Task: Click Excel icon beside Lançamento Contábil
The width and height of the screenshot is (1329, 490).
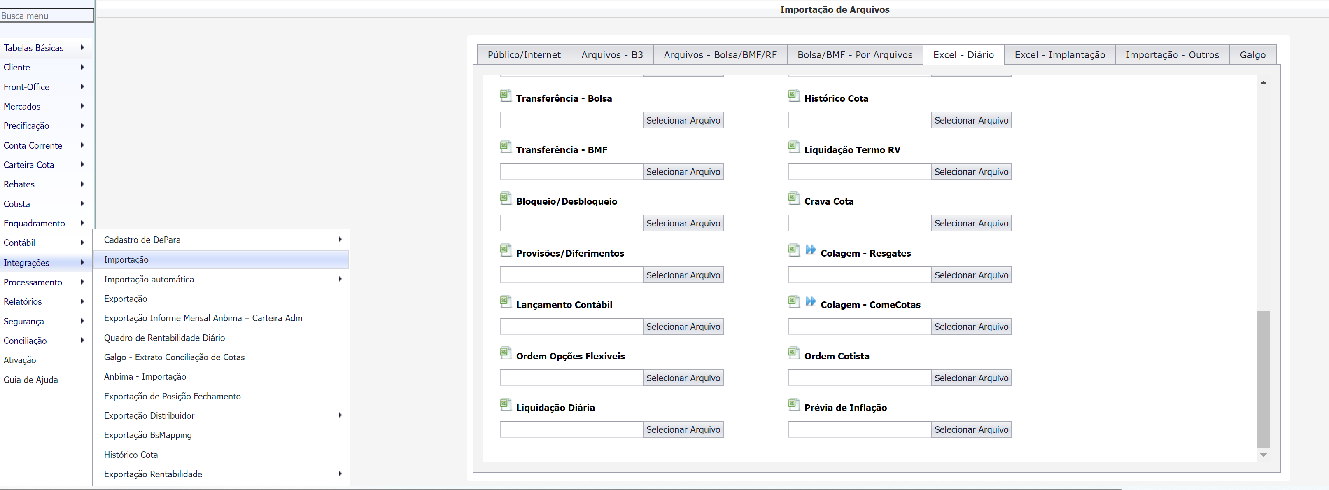Action: click(505, 302)
